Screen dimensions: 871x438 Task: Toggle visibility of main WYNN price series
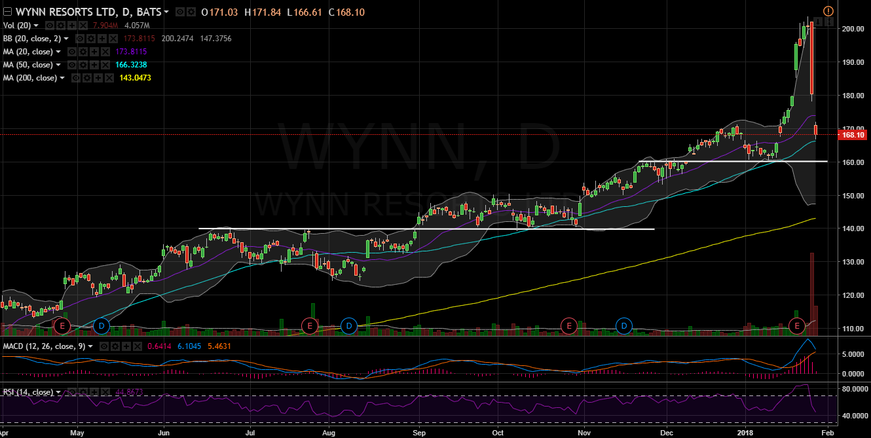pyautogui.click(x=181, y=12)
